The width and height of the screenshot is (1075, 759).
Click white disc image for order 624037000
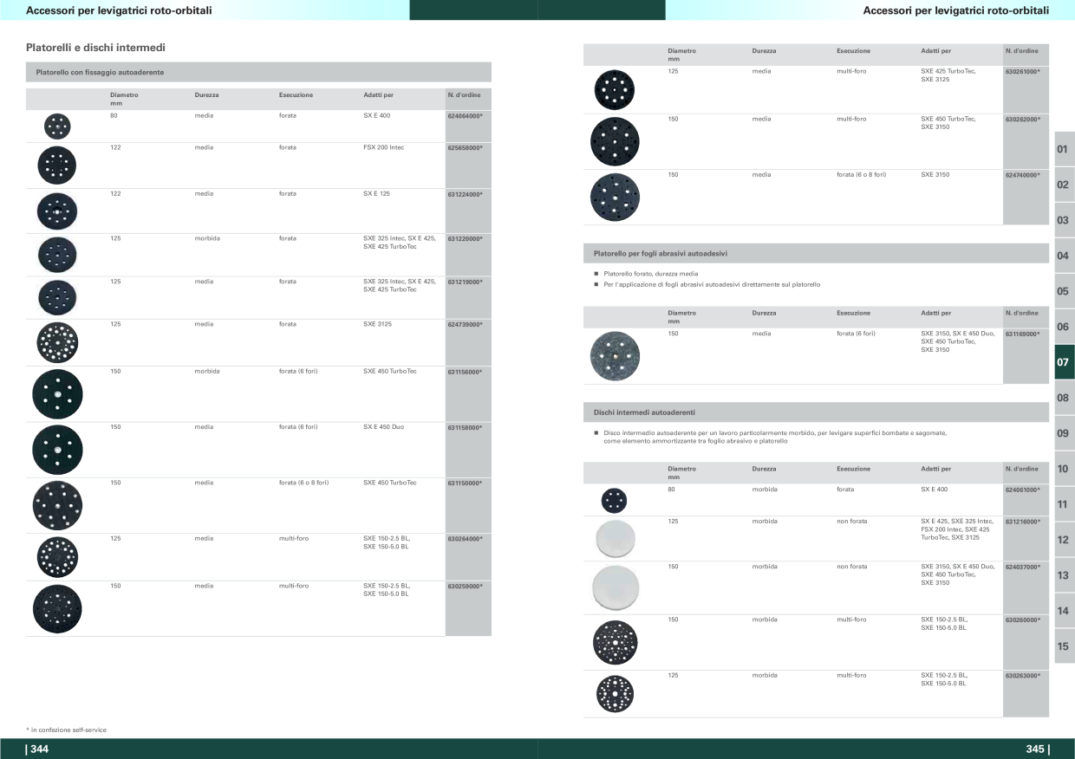[615, 587]
